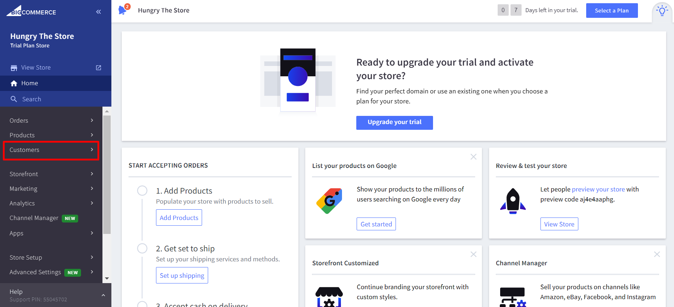
Task: Collapse the sidebar with double-chevron icon
Action: tap(99, 12)
